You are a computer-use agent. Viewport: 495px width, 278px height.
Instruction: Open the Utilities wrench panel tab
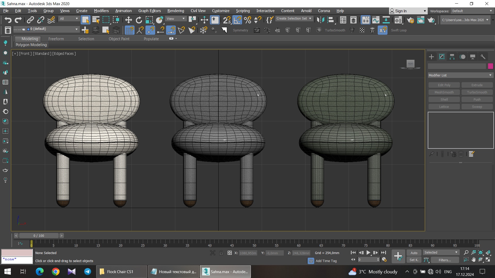coord(483,57)
